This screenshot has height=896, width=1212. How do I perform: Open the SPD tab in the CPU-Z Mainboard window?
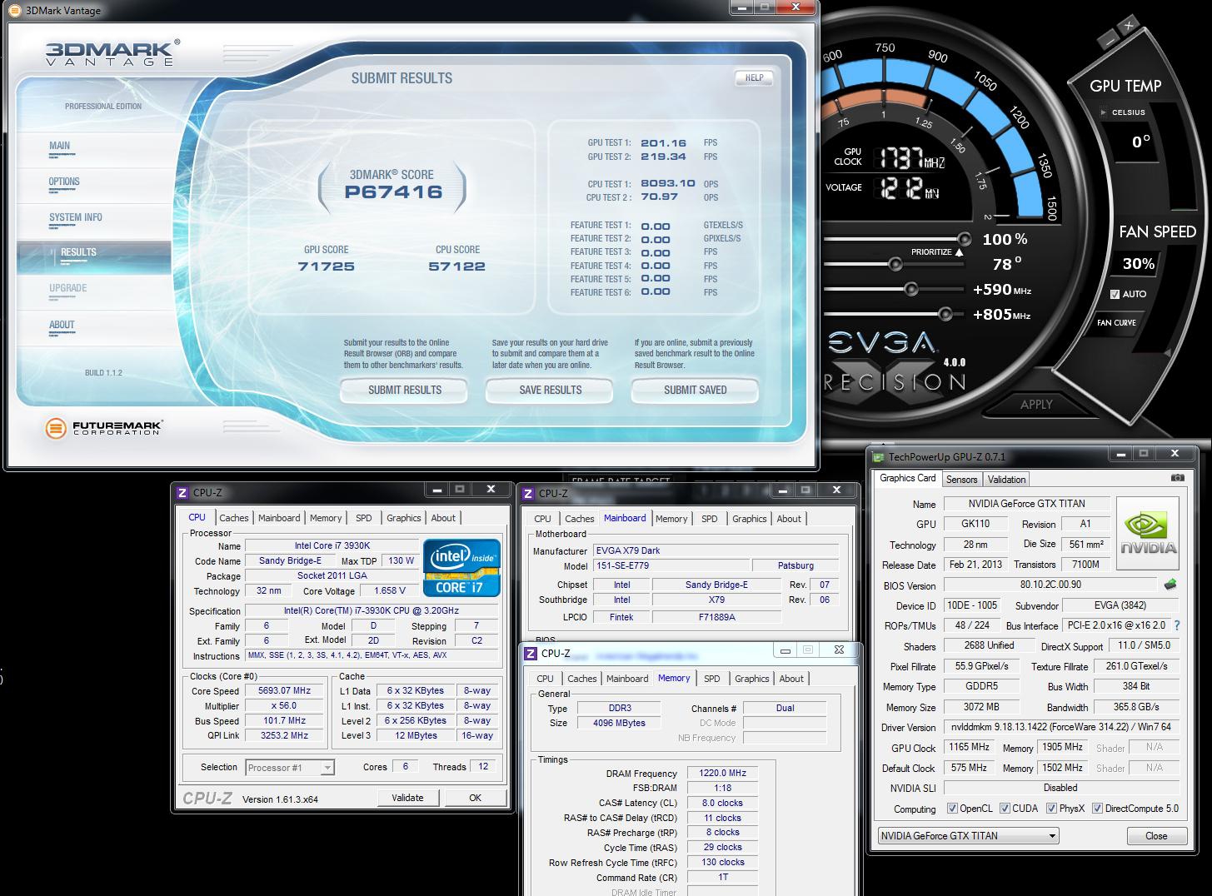click(710, 519)
